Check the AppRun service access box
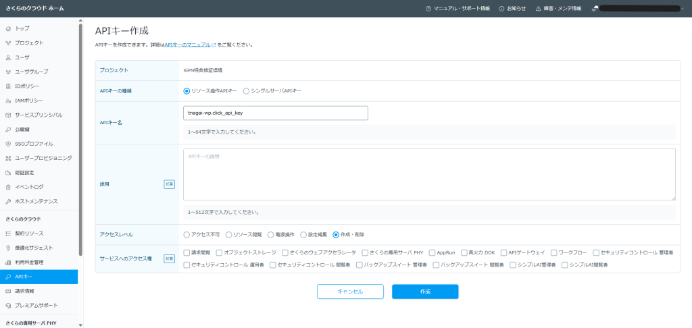The height and width of the screenshot is (328, 692). coord(432,252)
